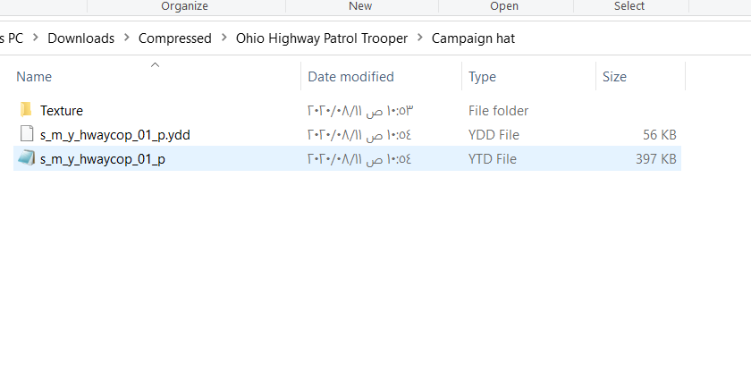The height and width of the screenshot is (372, 751).
Task: Expand chevron after Compressed in breadcrumb
Action: [x=224, y=38]
